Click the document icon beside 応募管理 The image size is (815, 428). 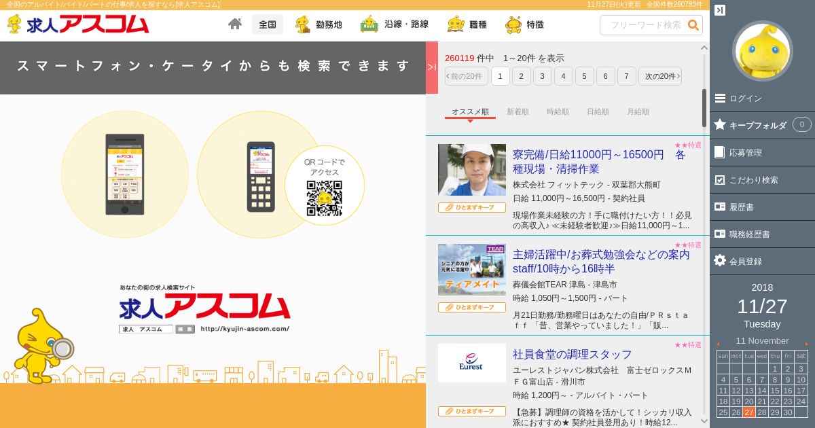click(x=720, y=152)
